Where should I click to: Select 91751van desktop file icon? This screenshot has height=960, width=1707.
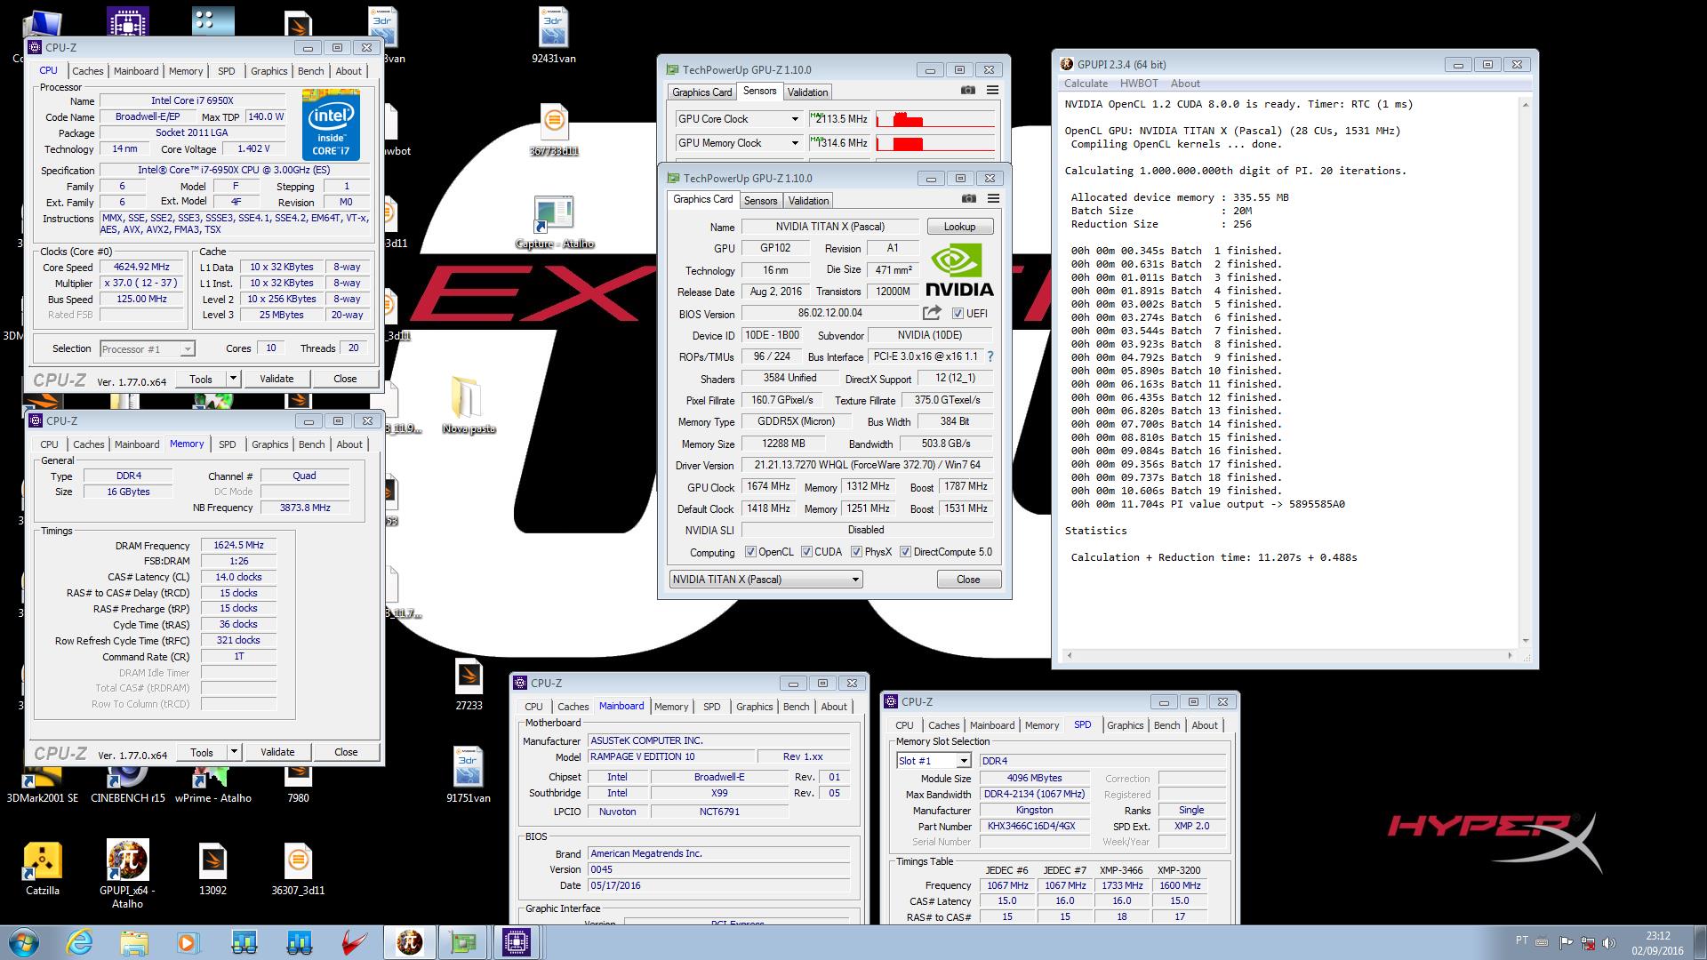coord(469,775)
